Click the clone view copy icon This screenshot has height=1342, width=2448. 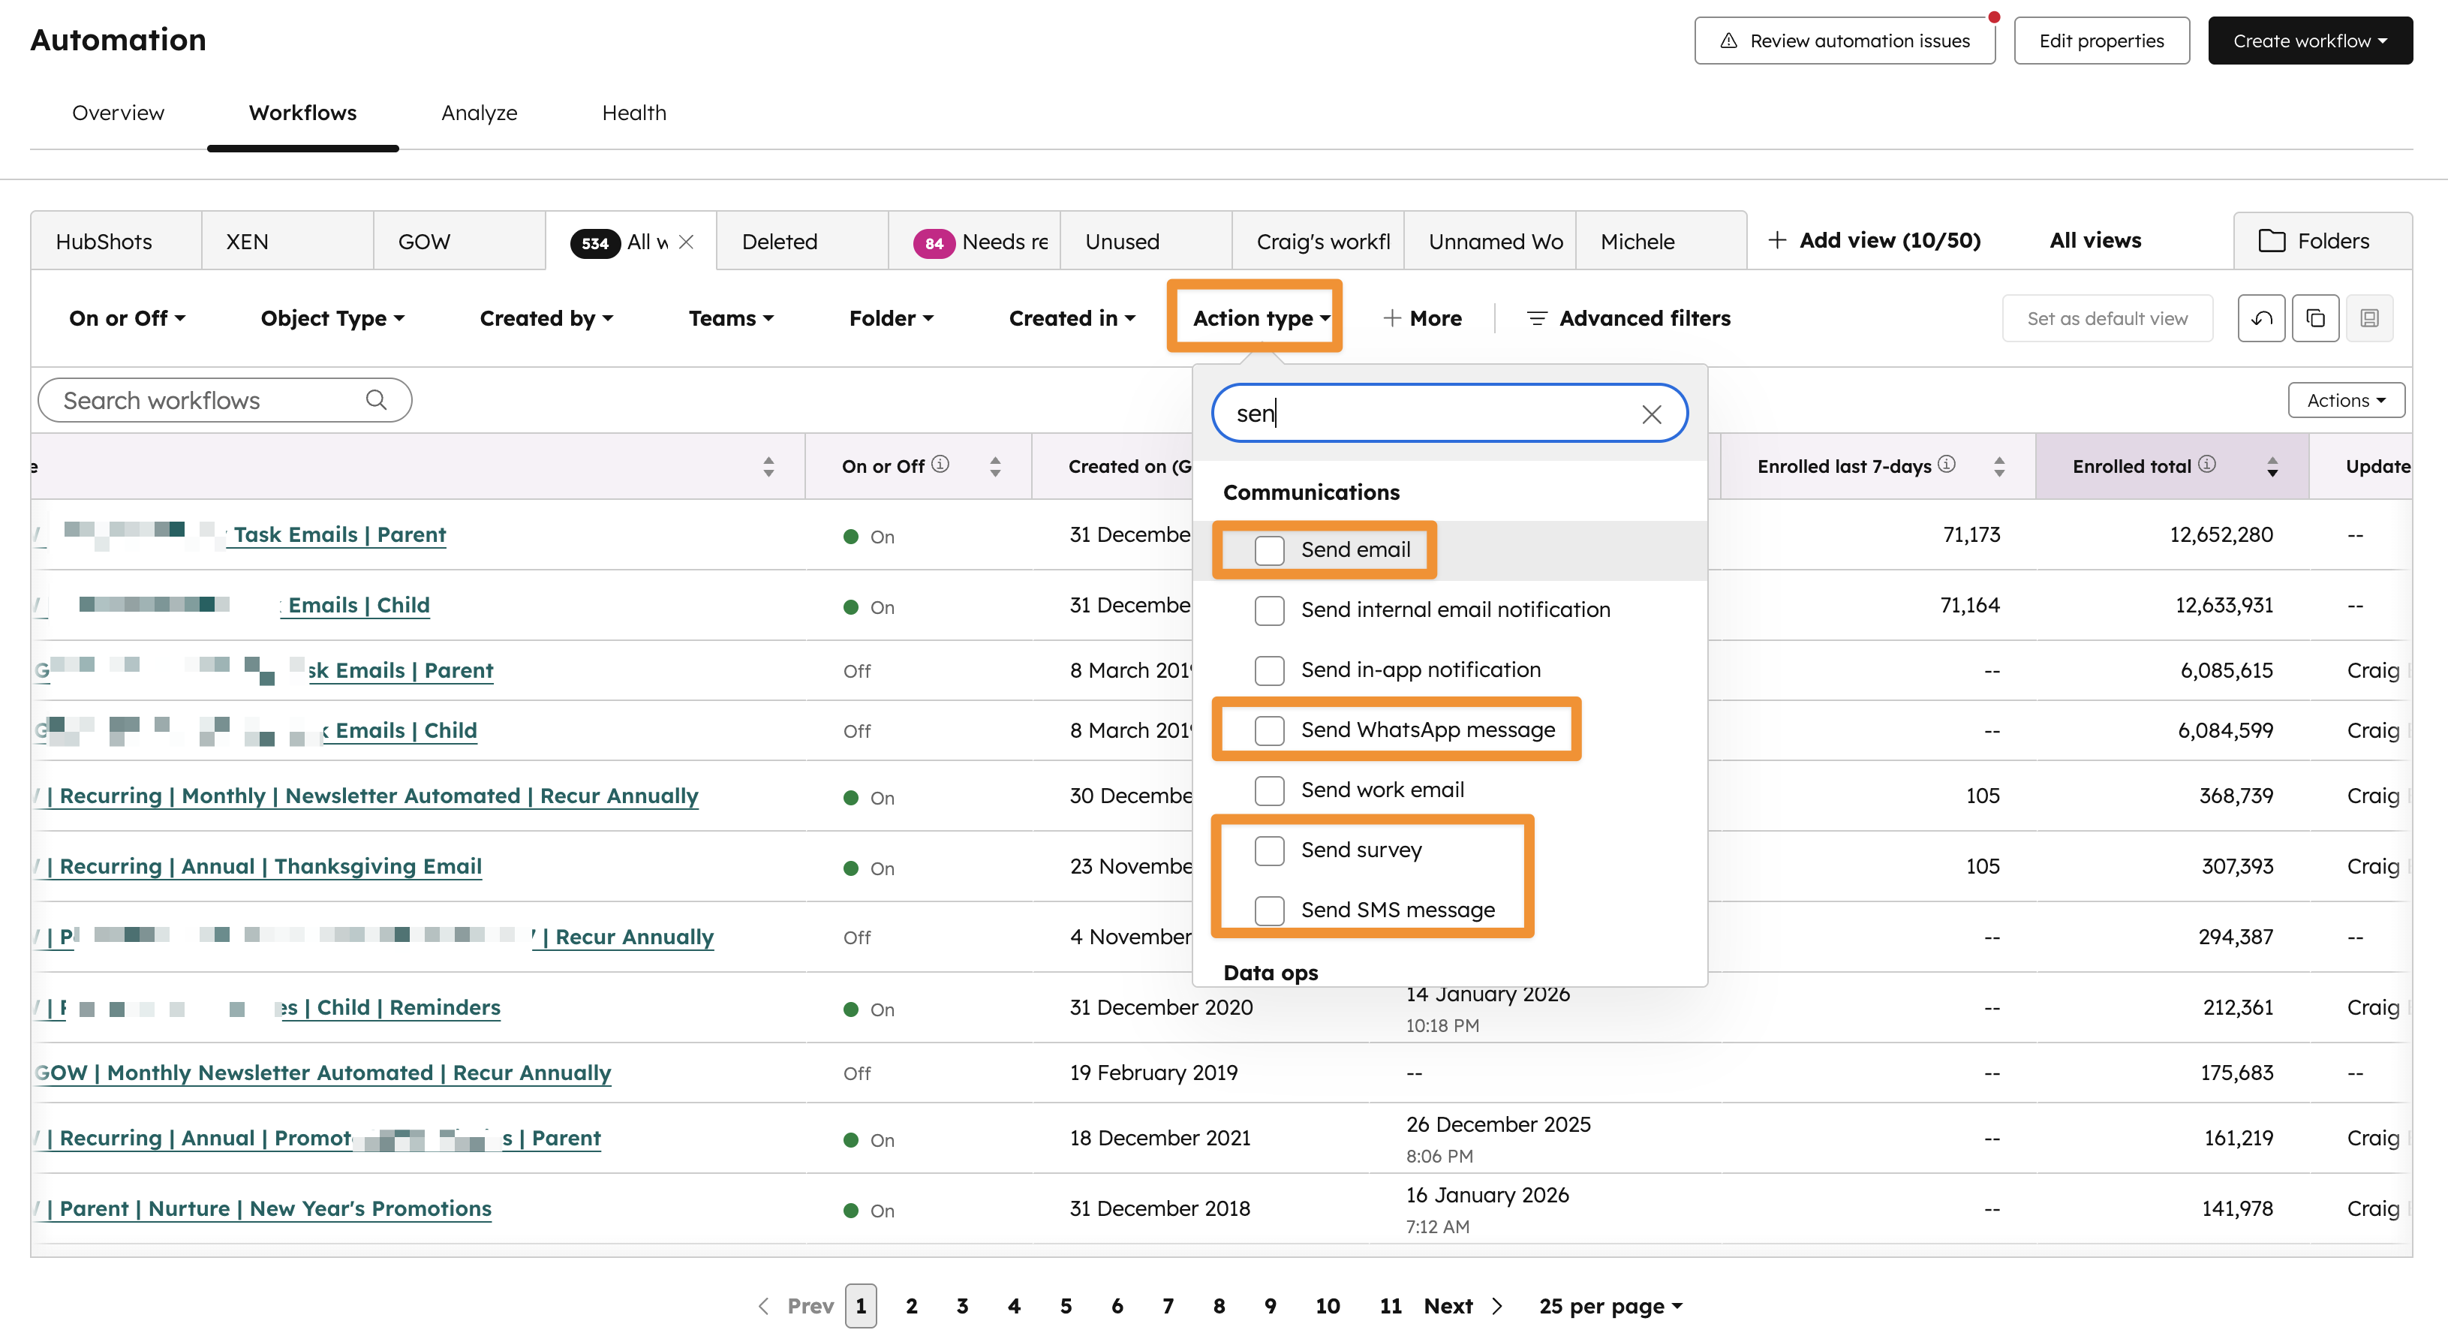[x=2315, y=318]
